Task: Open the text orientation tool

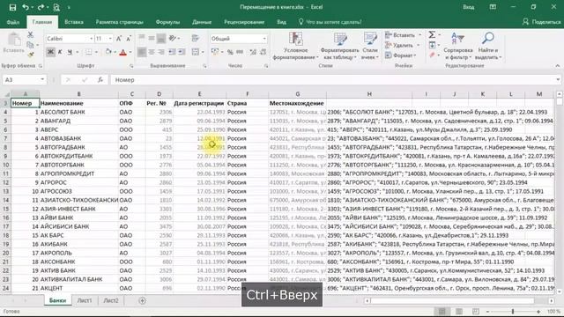Action: pos(173,39)
